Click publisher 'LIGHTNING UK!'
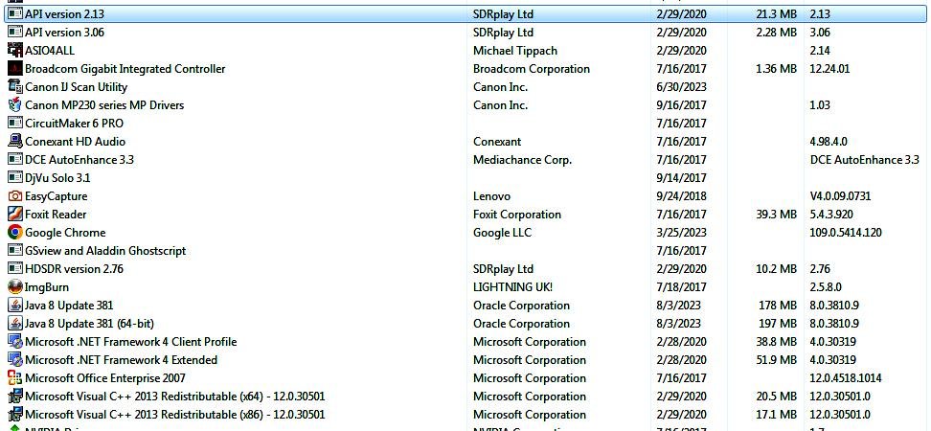 coord(513,286)
